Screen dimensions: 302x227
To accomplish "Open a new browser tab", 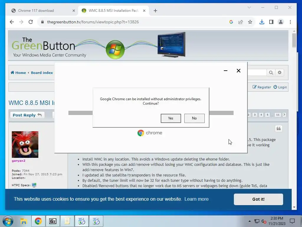I will [155, 11].
